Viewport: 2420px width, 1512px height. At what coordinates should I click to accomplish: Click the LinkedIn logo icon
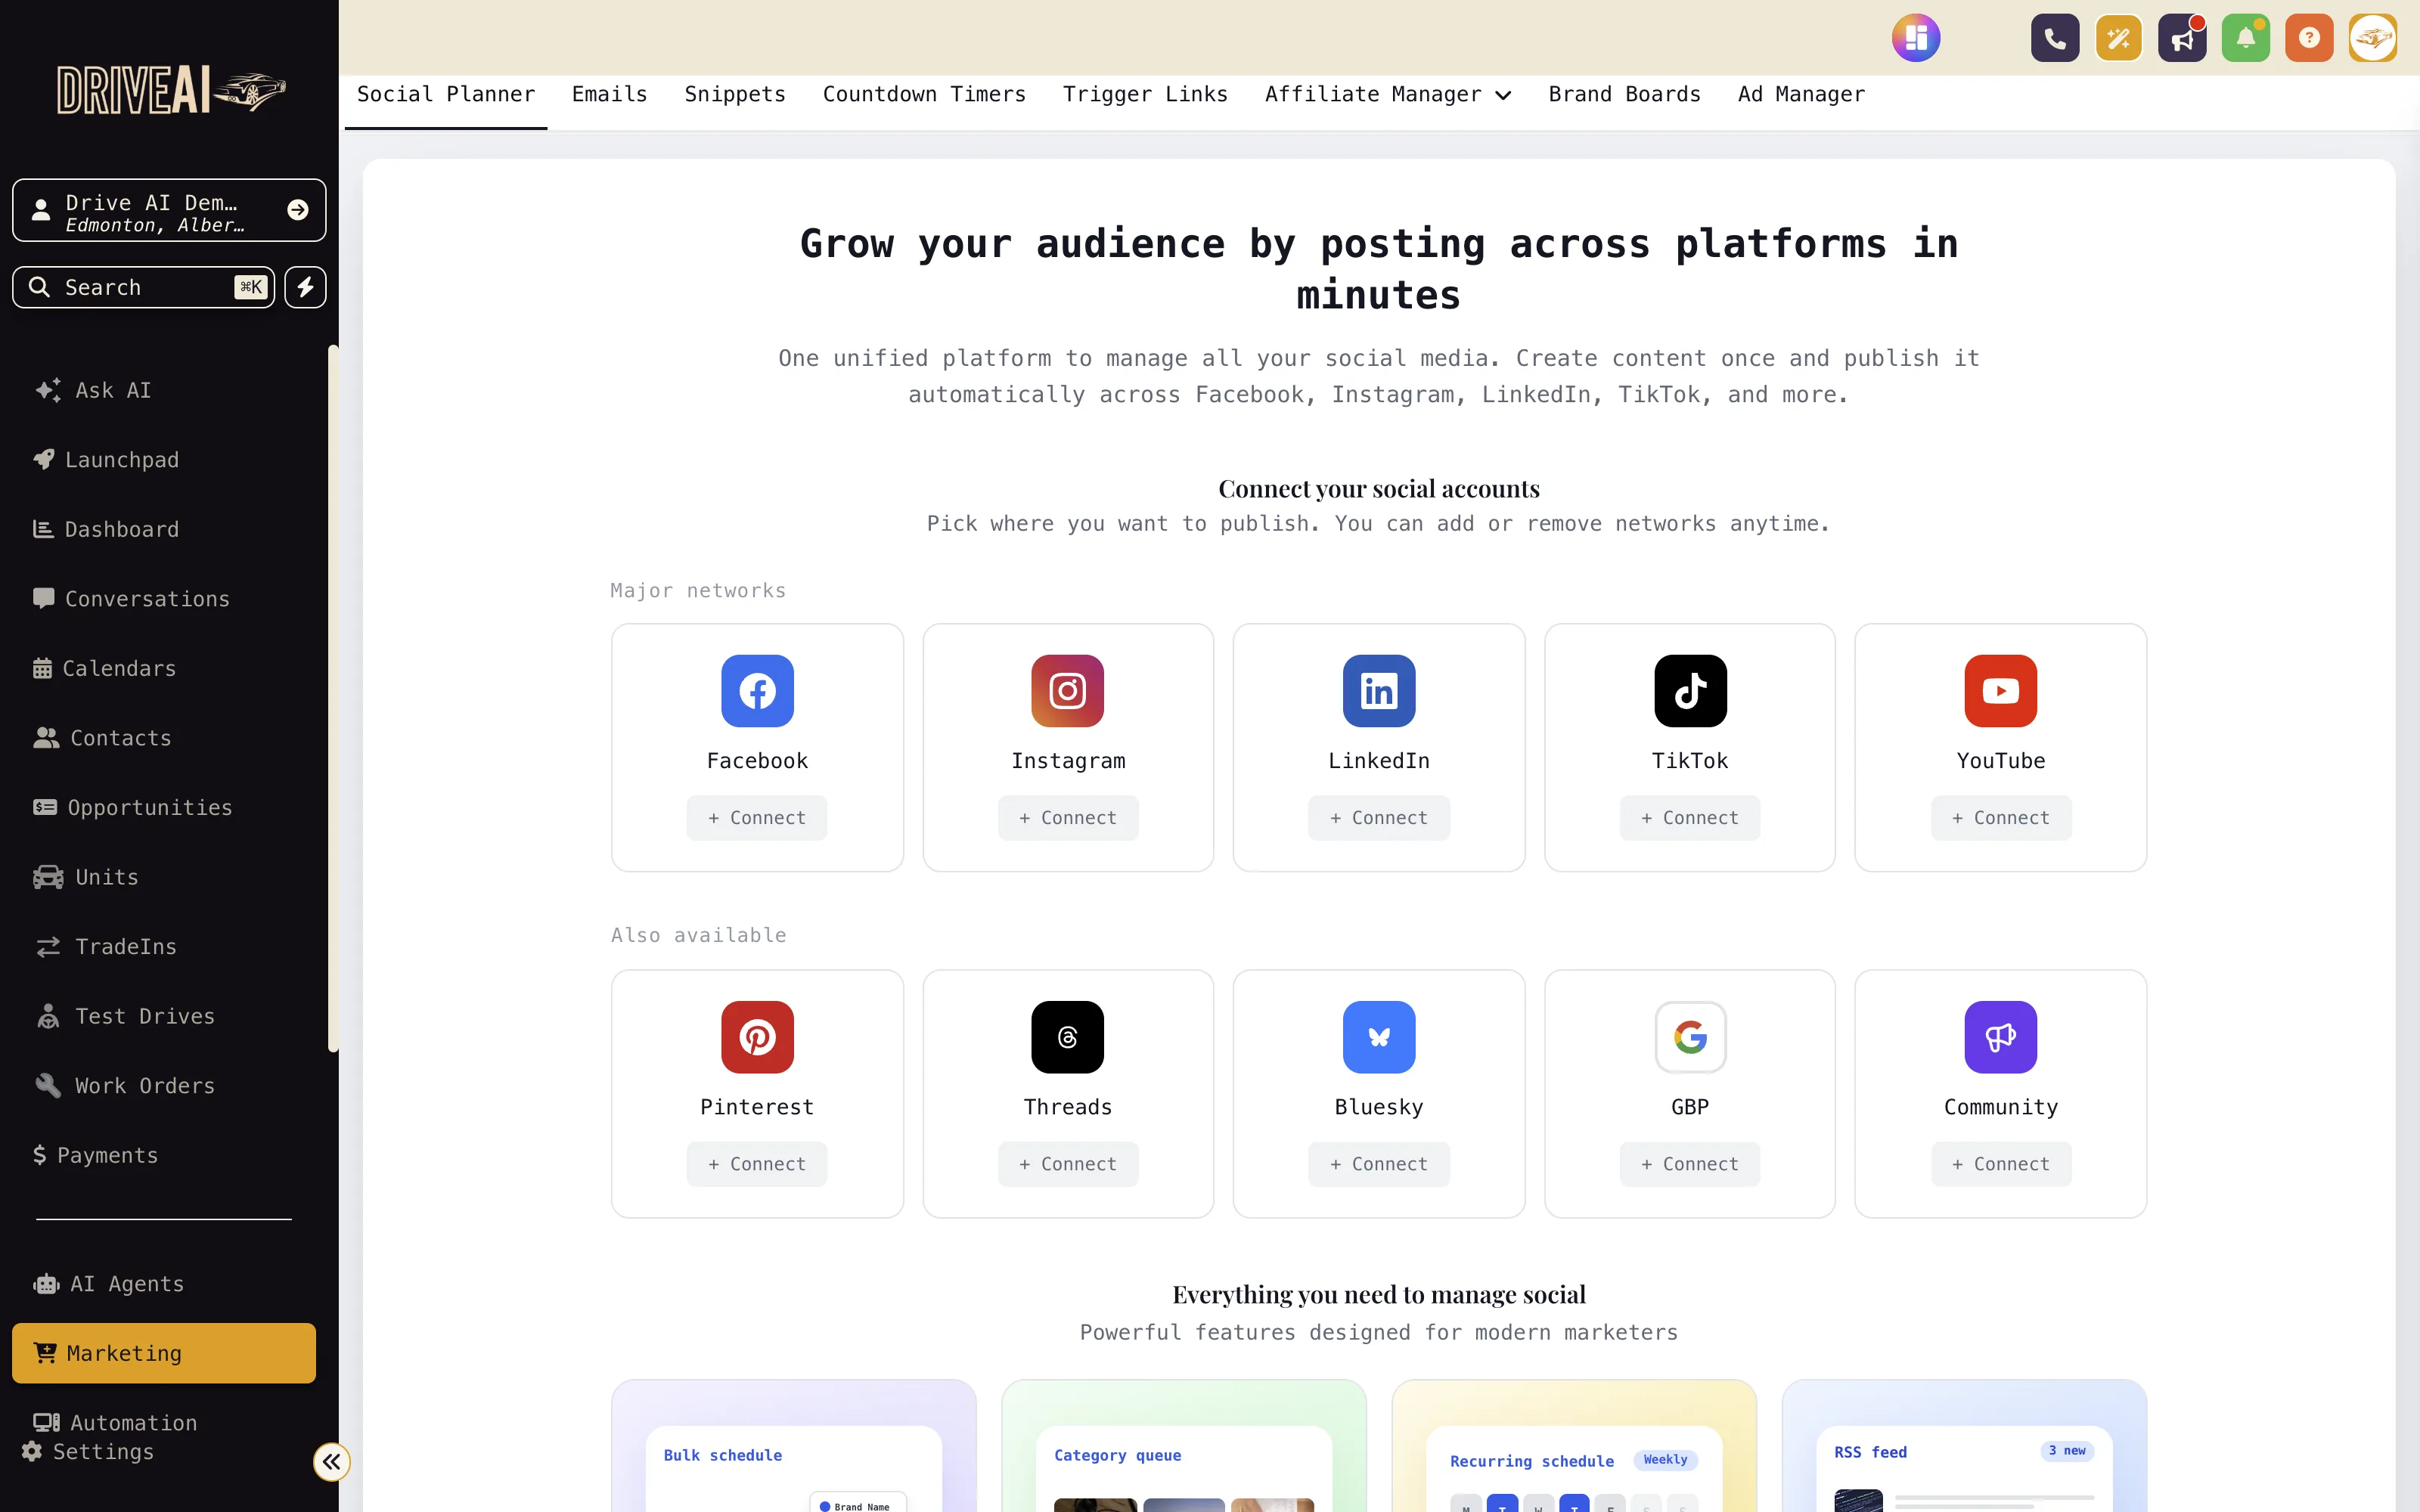click(1379, 691)
